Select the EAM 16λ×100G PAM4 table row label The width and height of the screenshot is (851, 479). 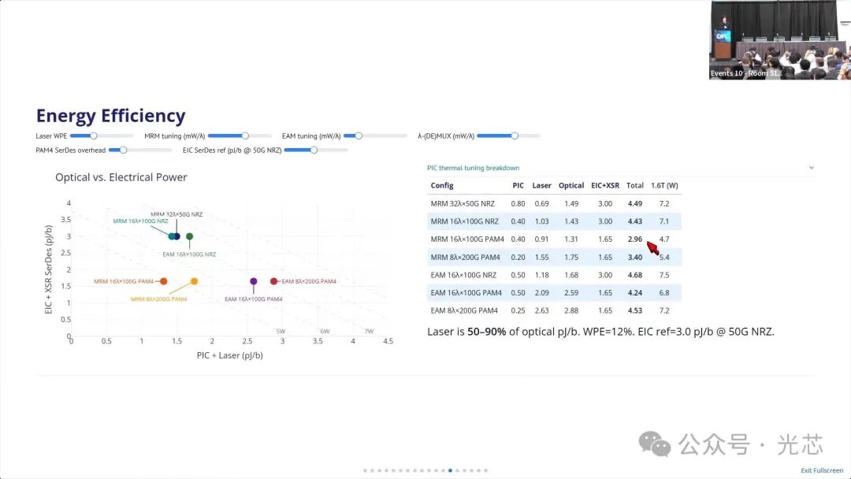(466, 293)
